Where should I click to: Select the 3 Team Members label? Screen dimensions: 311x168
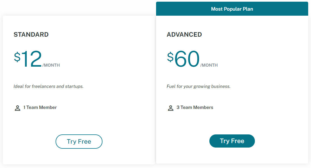click(x=195, y=107)
